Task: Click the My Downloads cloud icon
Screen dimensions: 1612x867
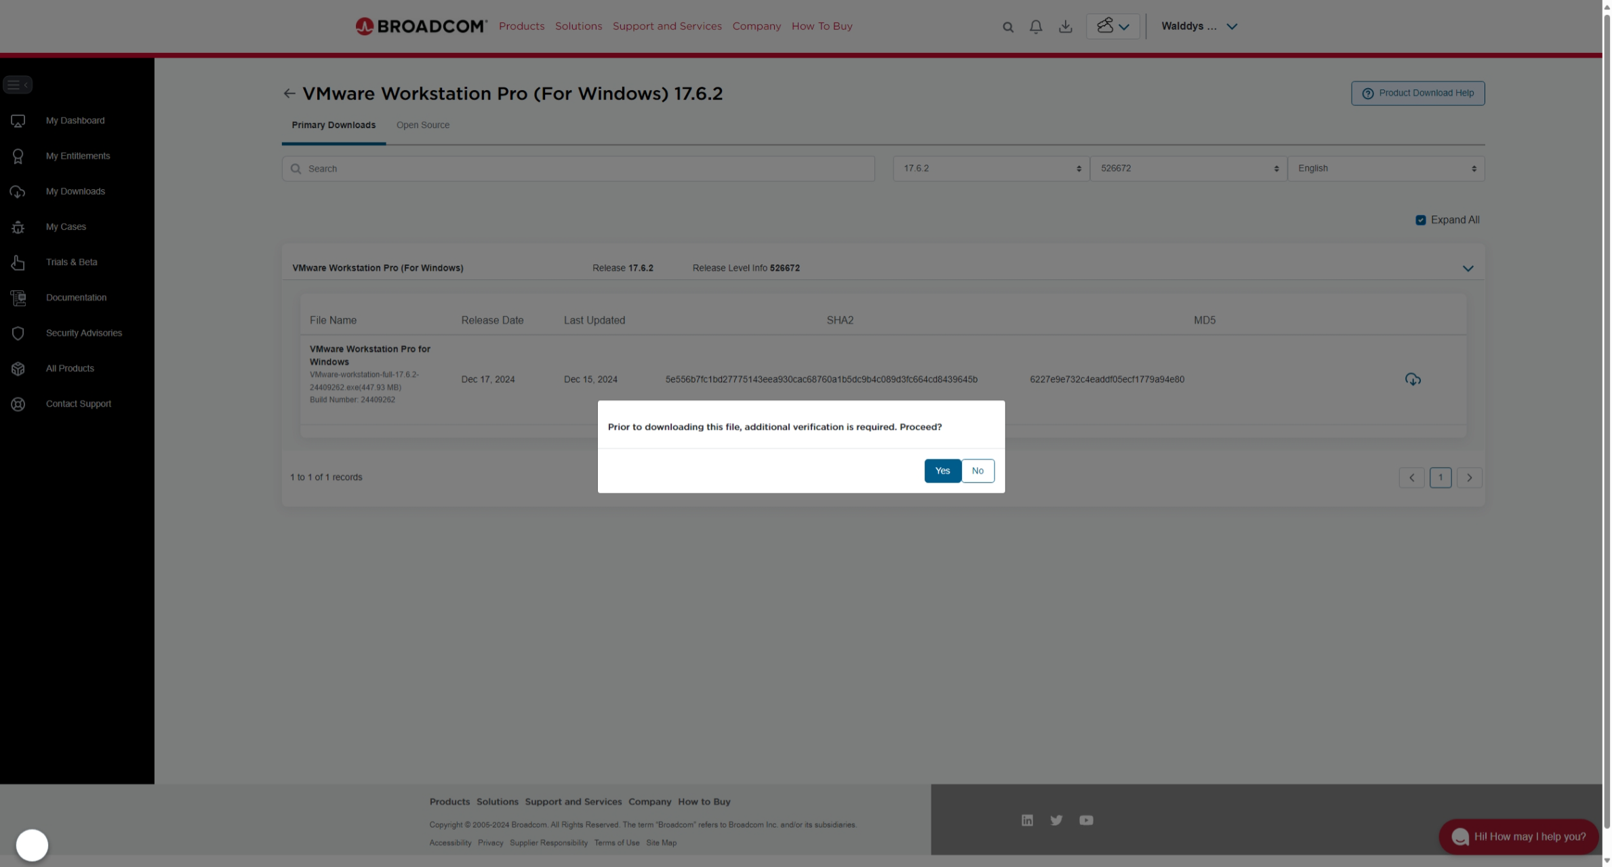Action: (18, 192)
